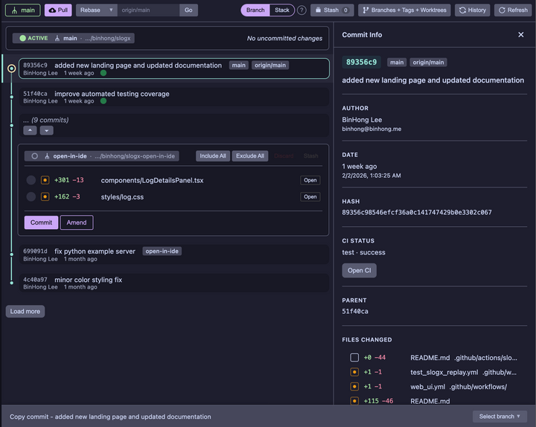Image resolution: width=536 pixels, height=427 pixels.
Task: Click the open-in-ide branch tag on commit 699091d
Action: [162, 251]
